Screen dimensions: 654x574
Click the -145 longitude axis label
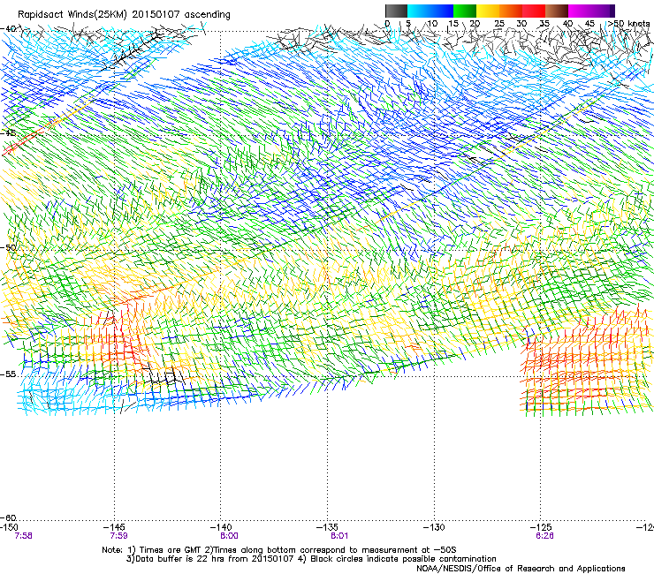point(114,527)
